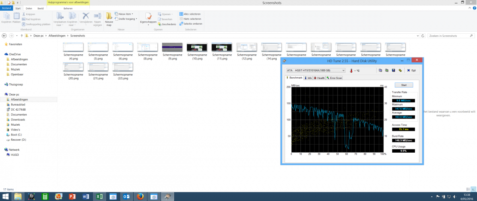The image size is (477, 201).
Task: Click the Excel icon in the taskbar
Action: pos(99,196)
